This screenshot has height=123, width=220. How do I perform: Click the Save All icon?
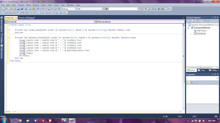point(21,9)
